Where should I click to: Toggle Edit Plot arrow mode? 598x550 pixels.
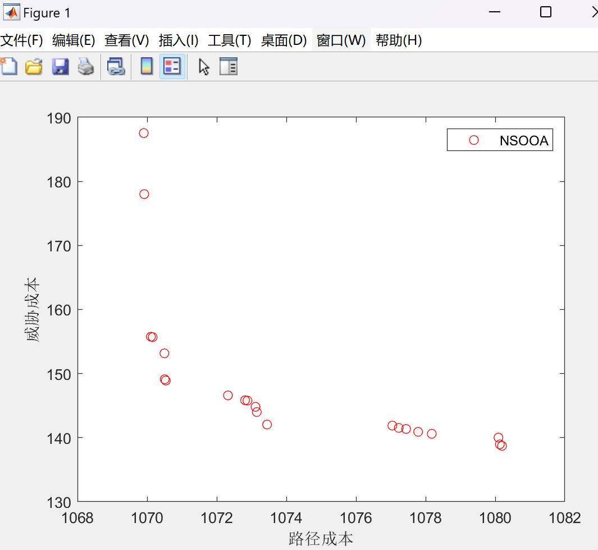point(204,66)
